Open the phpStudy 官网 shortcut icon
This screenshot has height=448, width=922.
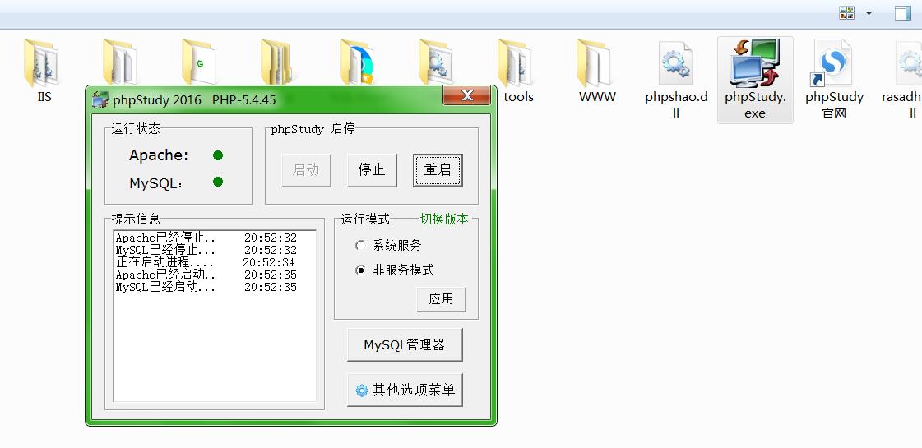point(832,63)
